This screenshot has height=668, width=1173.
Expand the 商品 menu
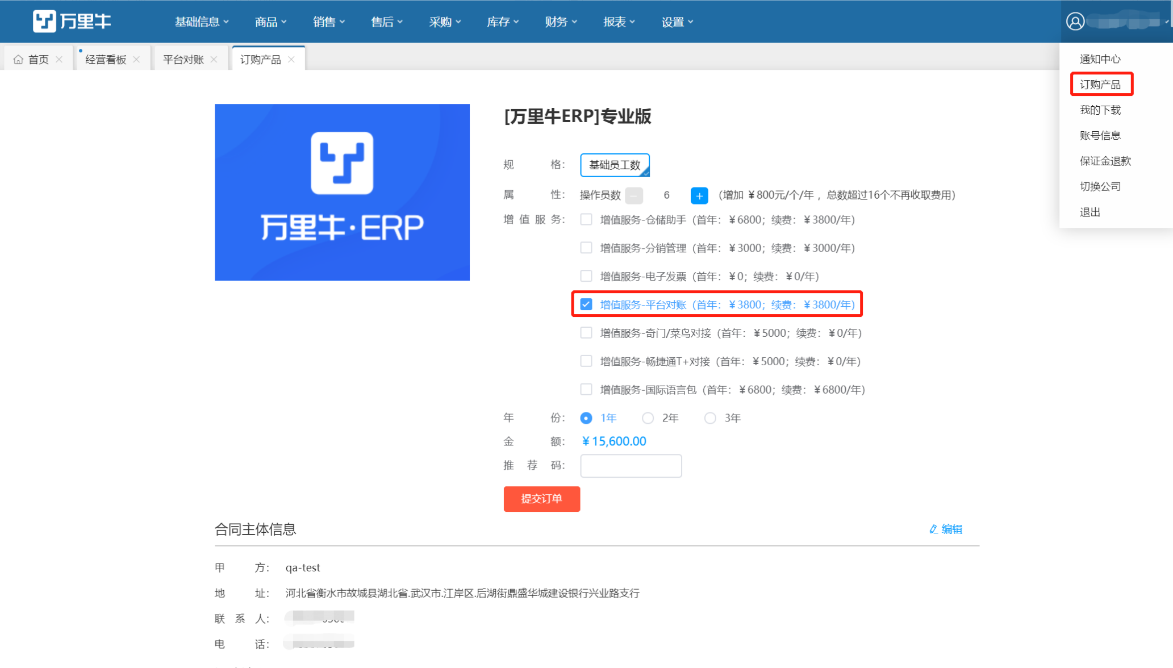(270, 22)
